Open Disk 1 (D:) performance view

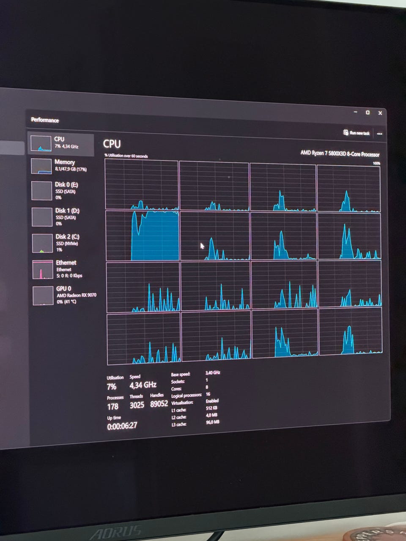coord(62,217)
